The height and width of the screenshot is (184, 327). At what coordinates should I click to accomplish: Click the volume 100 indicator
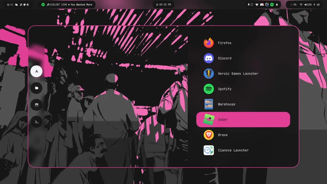pos(308,5)
